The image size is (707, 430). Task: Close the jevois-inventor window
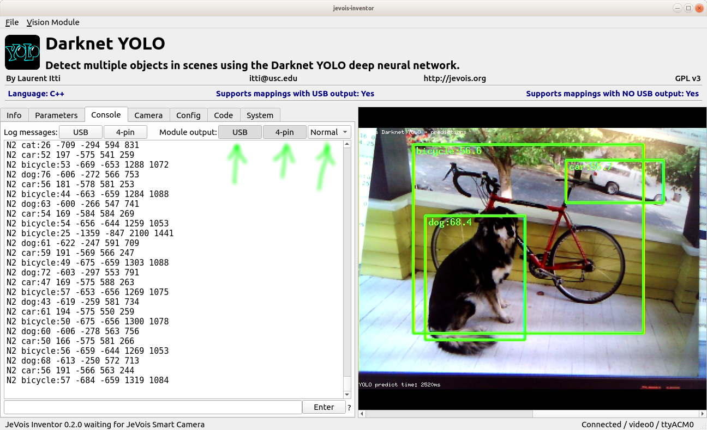pyautogui.click(x=699, y=8)
